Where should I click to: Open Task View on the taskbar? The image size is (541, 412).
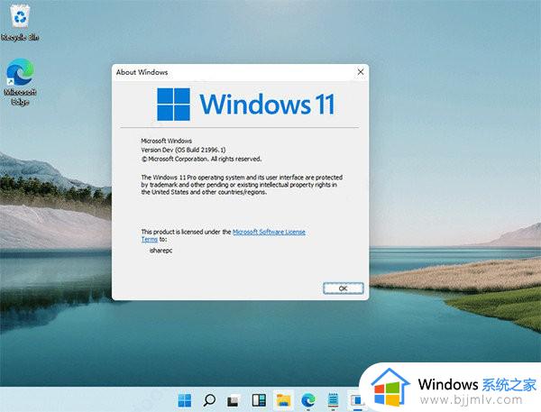pyautogui.click(x=234, y=400)
